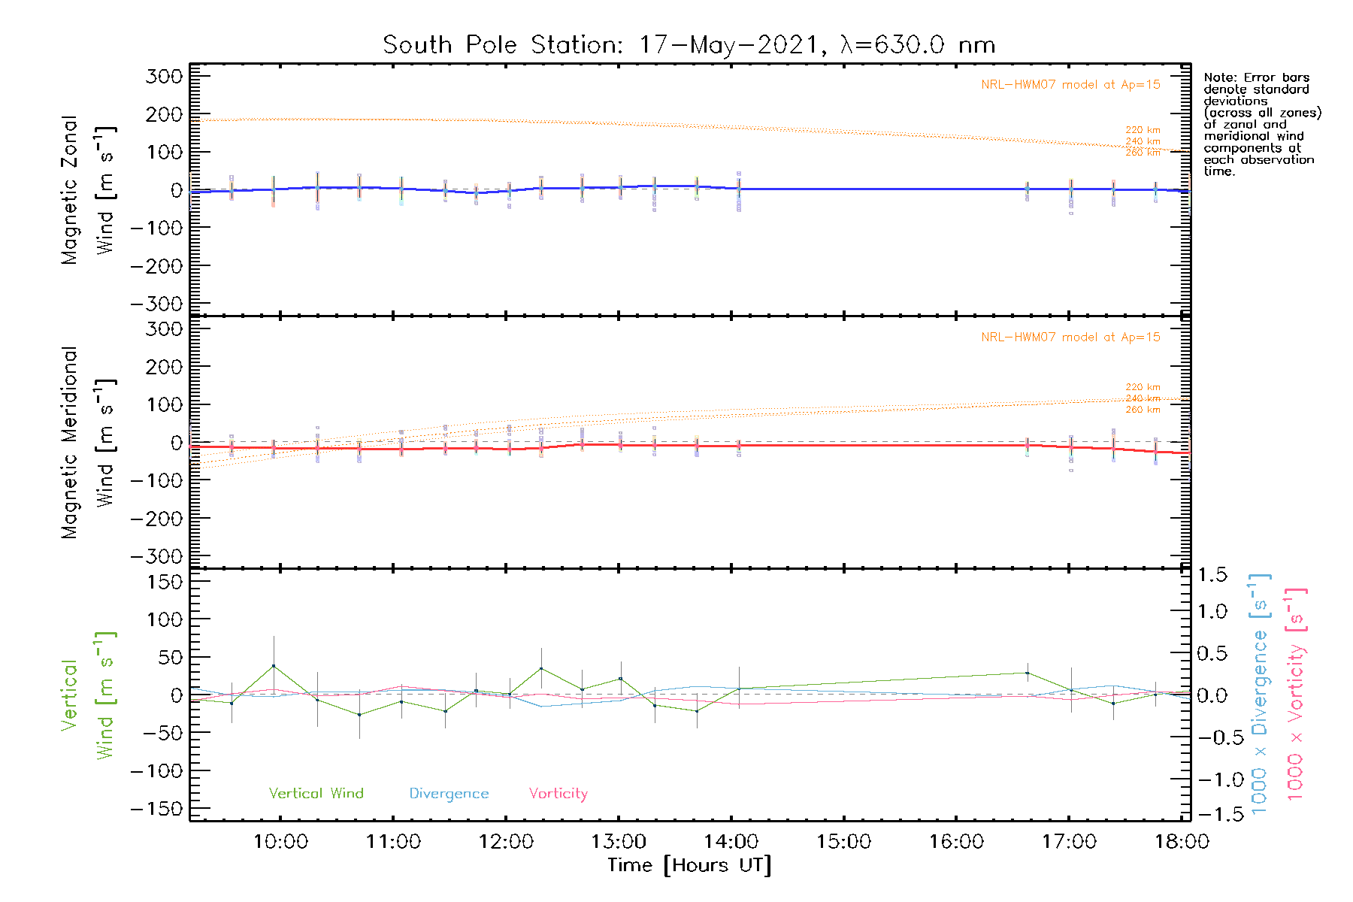Viewport: 1353px width, 902px height.
Task: Click the vertical wind peak data point before 10:00
Action: (274, 666)
